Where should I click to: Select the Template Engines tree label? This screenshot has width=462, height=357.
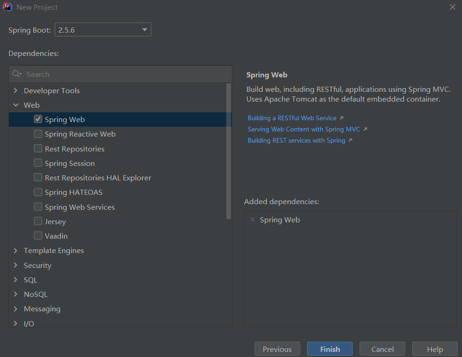click(54, 251)
